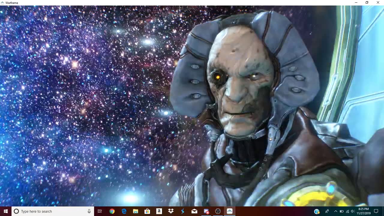Open File Explorer from the taskbar
Screen dimensions: 384x216
135,211
